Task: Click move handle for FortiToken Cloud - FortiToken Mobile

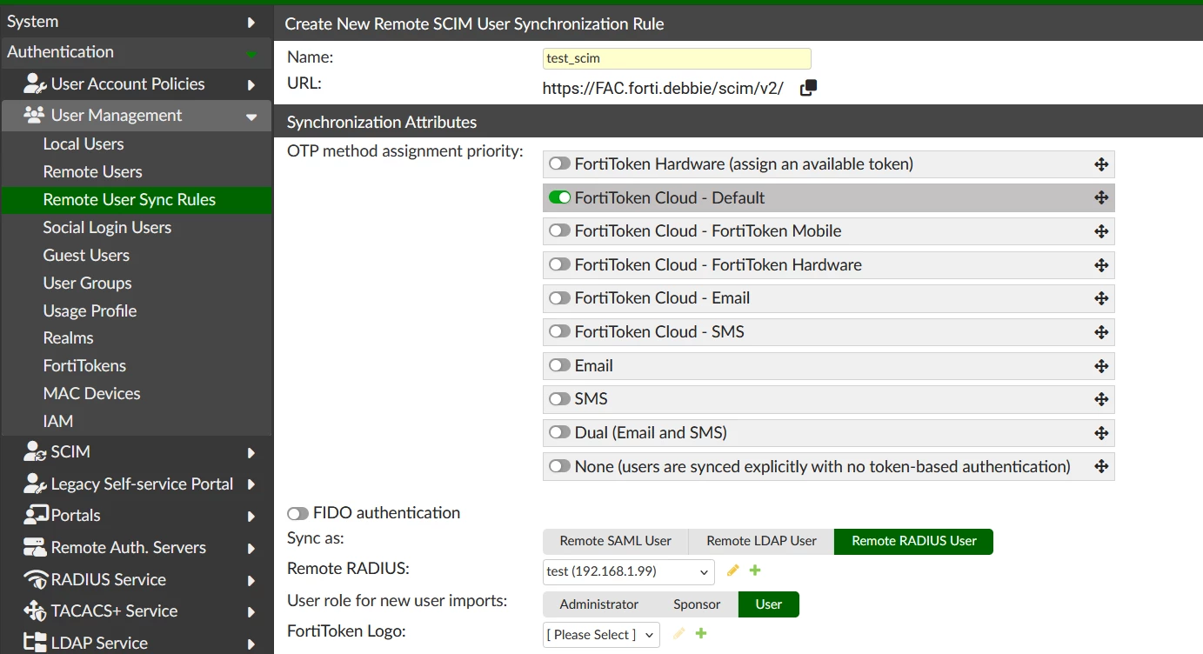Action: (1101, 231)
